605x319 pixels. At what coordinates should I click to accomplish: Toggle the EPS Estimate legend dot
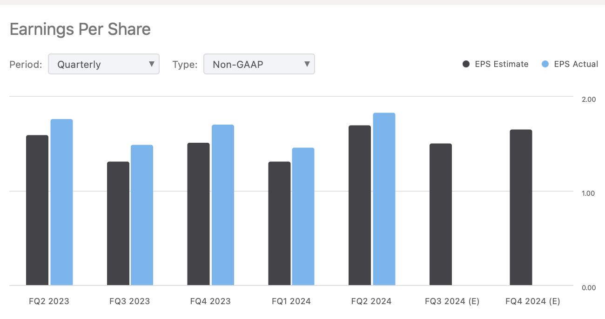click(466, 64)
